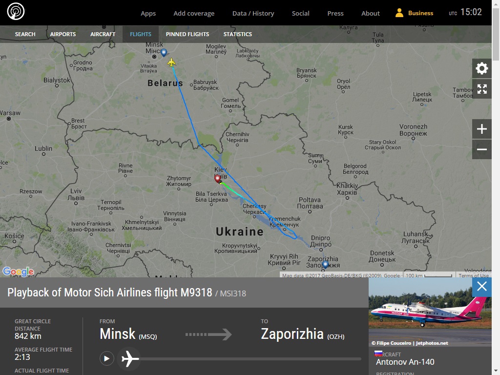Screen dimensions: 500x375
Task: Open the Data / History menu
Action: [253, 13]
